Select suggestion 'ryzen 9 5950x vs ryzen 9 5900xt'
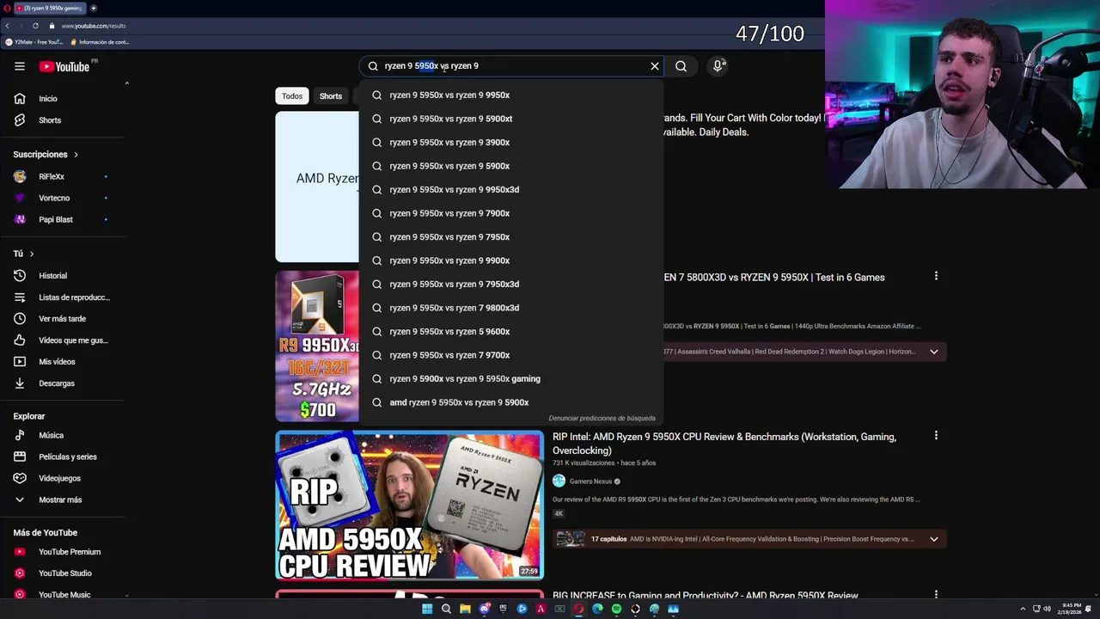The image size is (1100, 619). (511, 119)
